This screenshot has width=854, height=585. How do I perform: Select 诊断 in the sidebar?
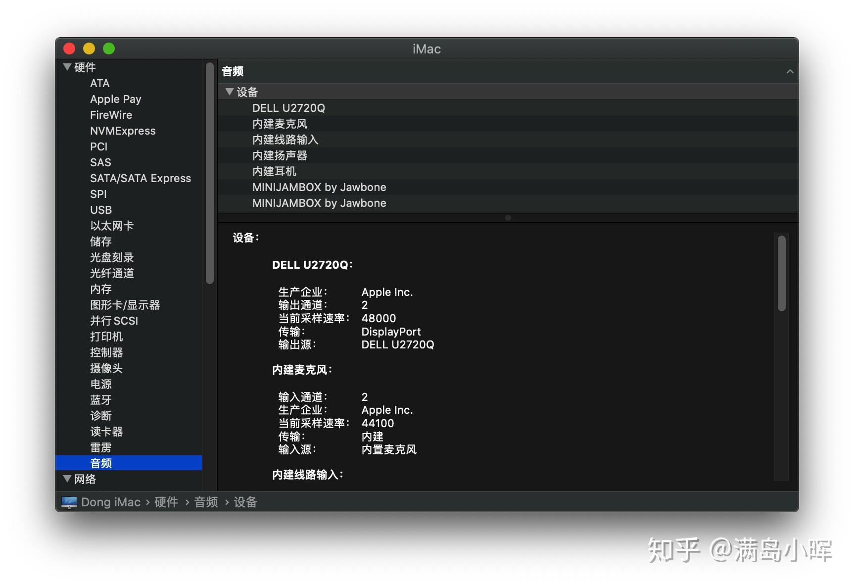101,416
